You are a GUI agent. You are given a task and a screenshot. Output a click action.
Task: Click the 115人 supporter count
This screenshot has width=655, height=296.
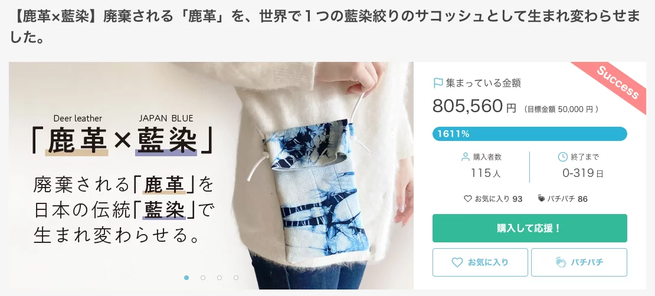(x=486, y=173)
